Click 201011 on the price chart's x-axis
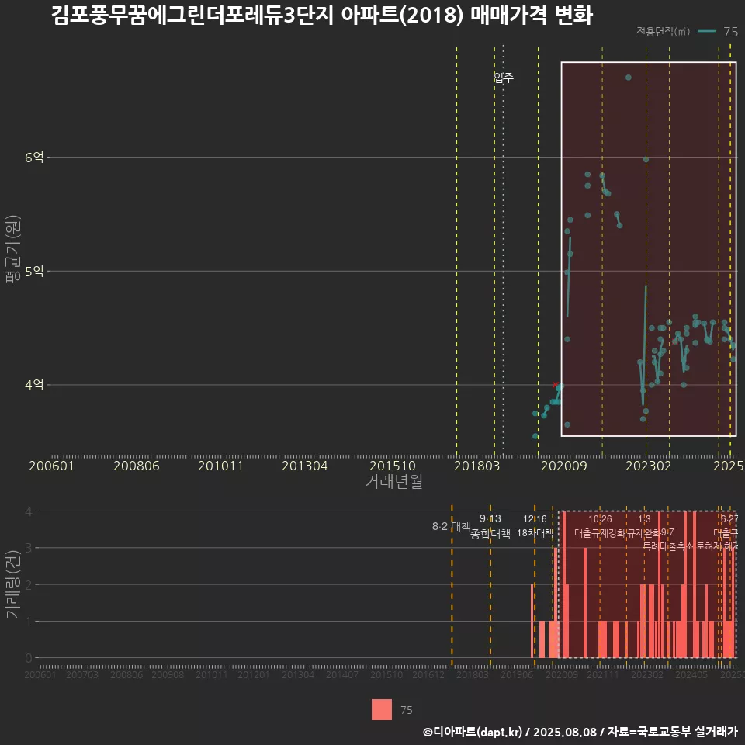Screen dimensions: 745x745 pos(220,466)
